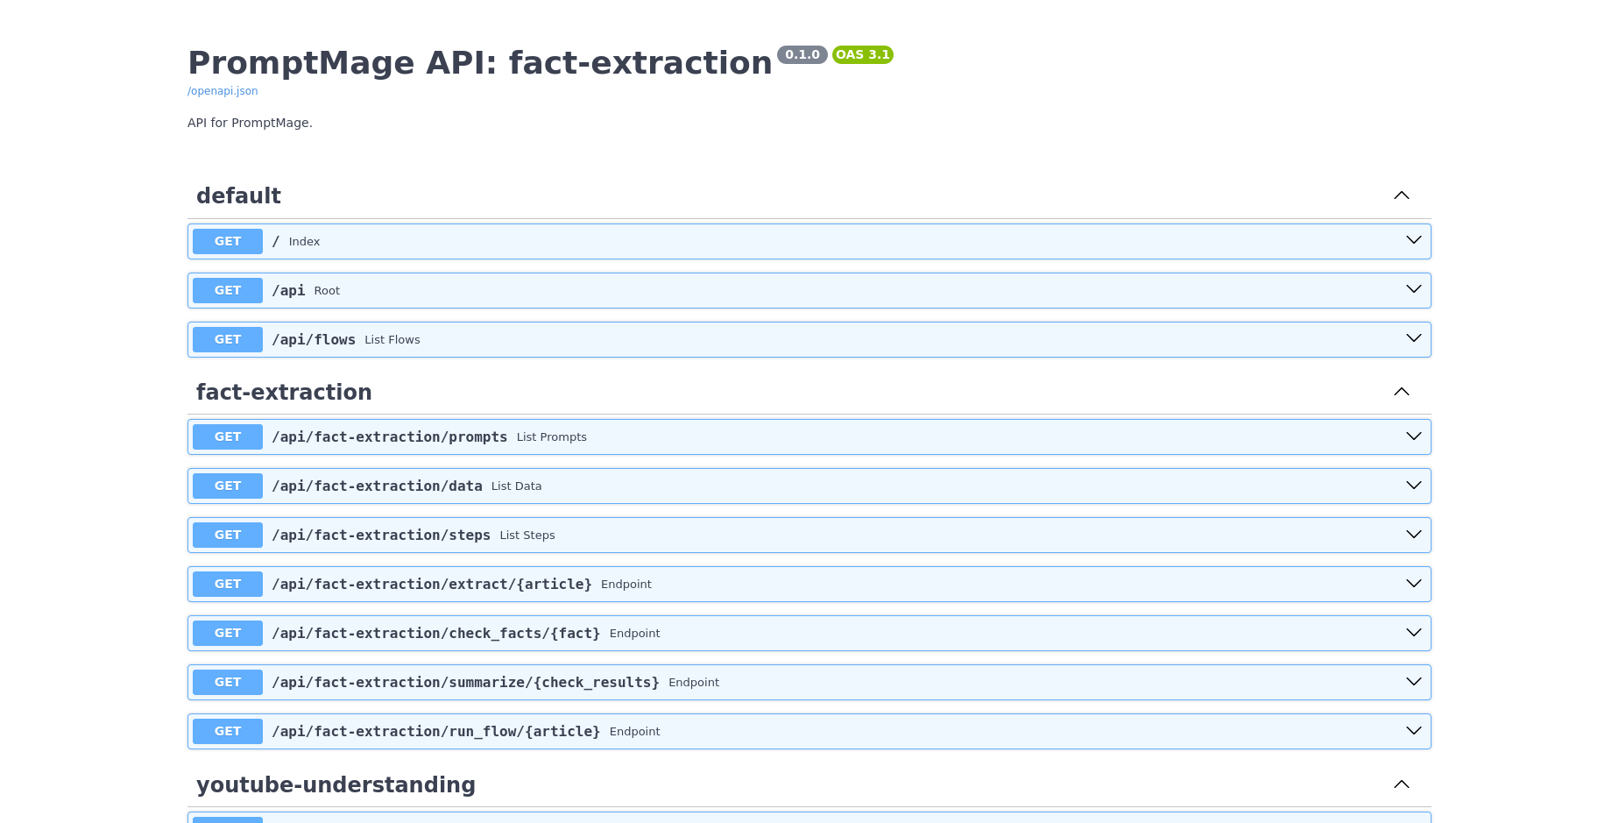Open the /api/fact-extraction/prompts path

(390, 436)
